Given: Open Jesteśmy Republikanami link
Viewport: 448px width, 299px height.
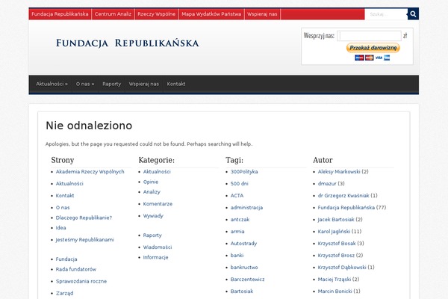Looking at the screenshot, I should (84, 240).
